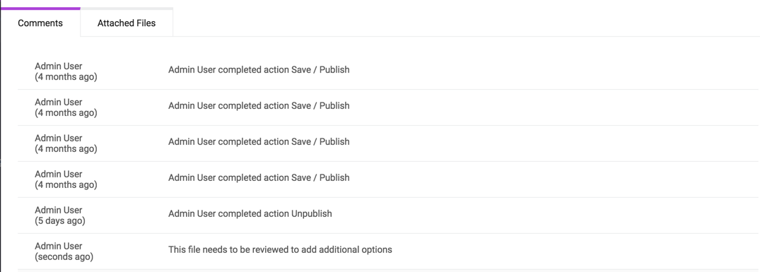This screenshot has height=272, width=760.
Task: Click the third Save / Publish comment
Action: point(259,142)
